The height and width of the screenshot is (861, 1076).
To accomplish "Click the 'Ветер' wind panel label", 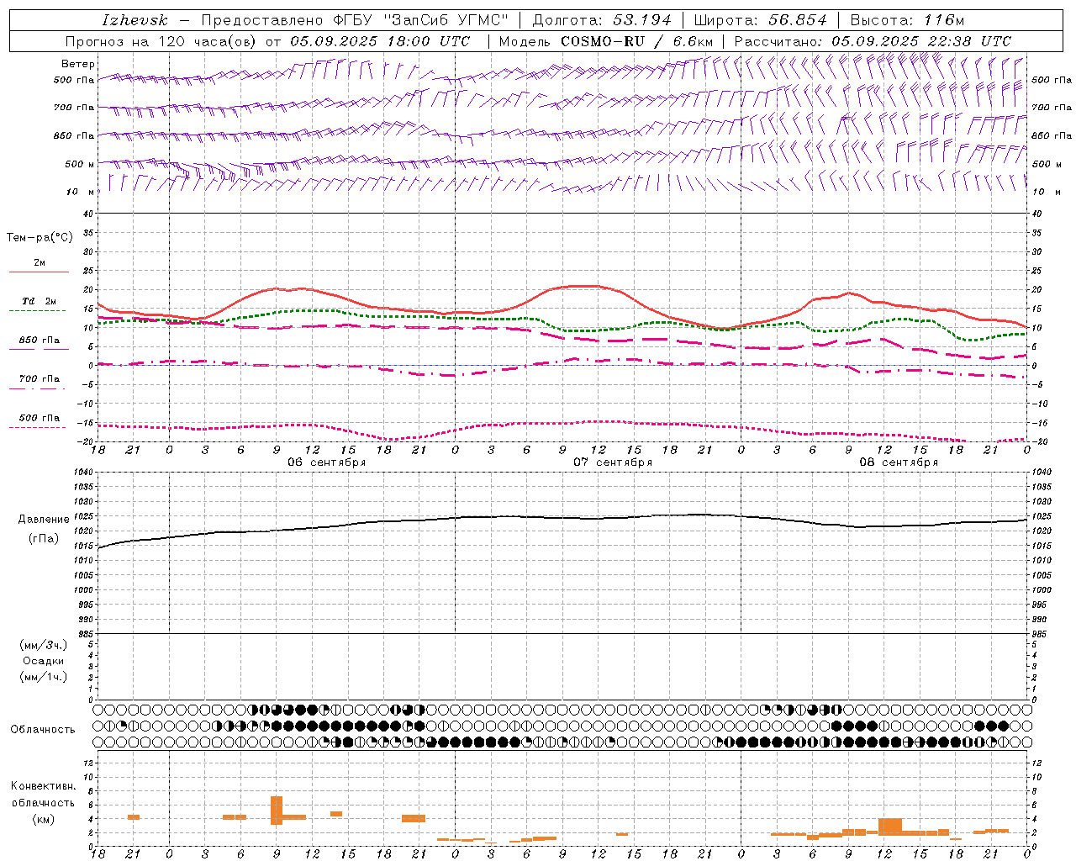I will coord(78,64).
